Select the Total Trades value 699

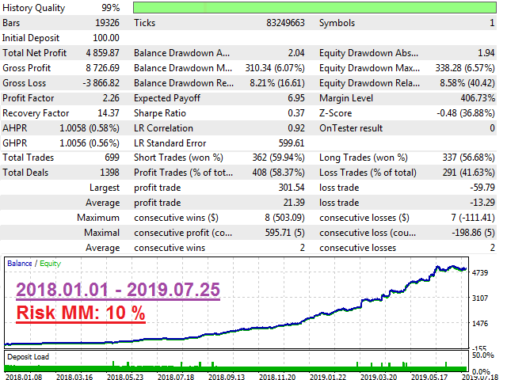pos(112,158)
